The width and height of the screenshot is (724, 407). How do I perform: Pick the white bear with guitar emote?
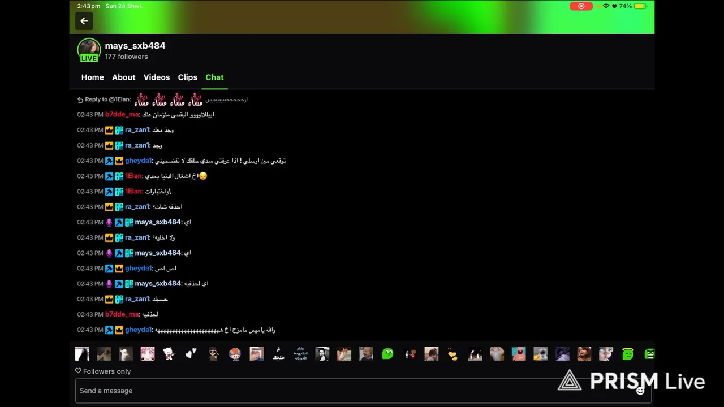click(169, 354)
